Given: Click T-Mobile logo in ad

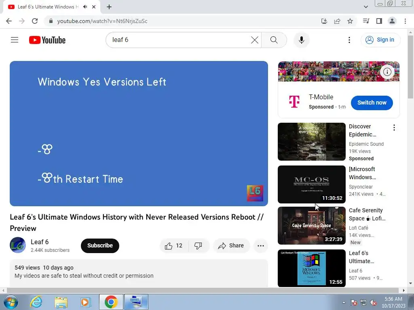Looking at the screenshot, I should coord(294,102).
